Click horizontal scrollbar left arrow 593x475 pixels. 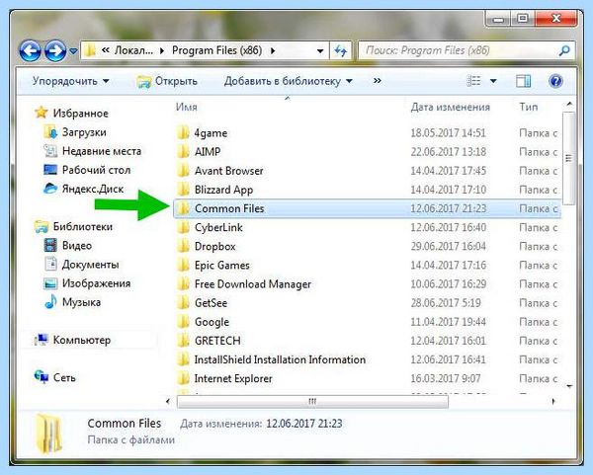point(168,401)
